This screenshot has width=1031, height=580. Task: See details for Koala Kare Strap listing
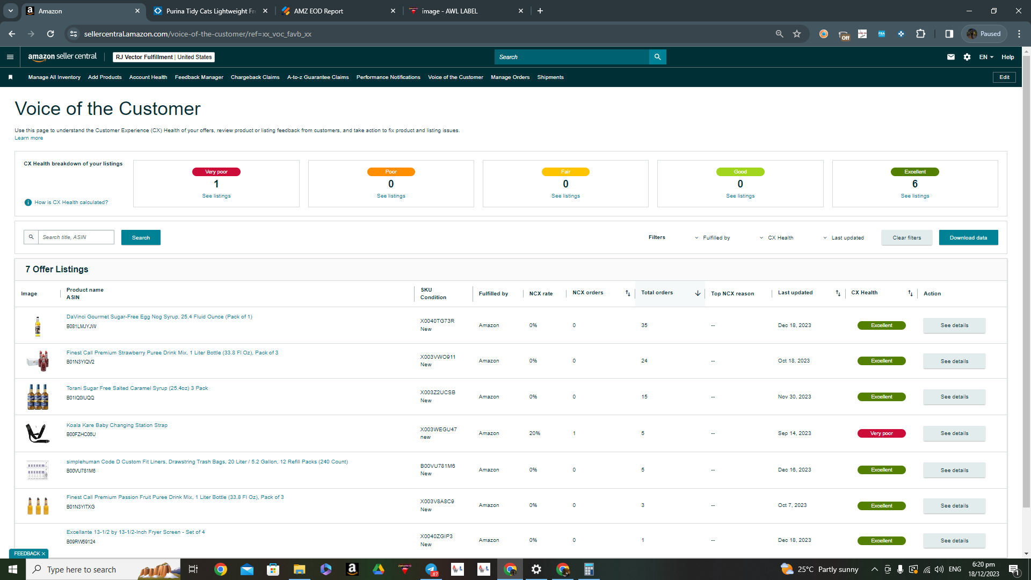point(954,433)
